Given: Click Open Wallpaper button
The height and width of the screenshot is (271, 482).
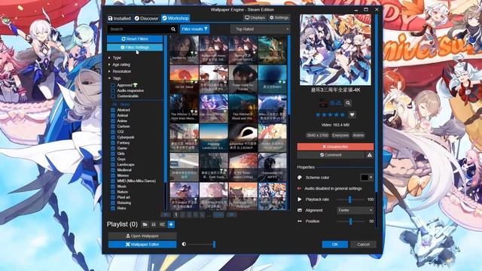Looking at the screenshot, I should [x=142, y=236].
